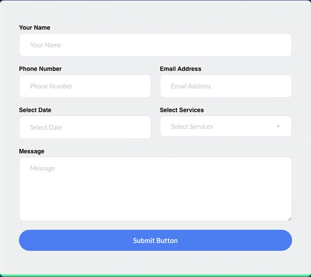Click the gray 'Message' placeholder text
This screenshot has height=277, width=311.
(42, 168)
